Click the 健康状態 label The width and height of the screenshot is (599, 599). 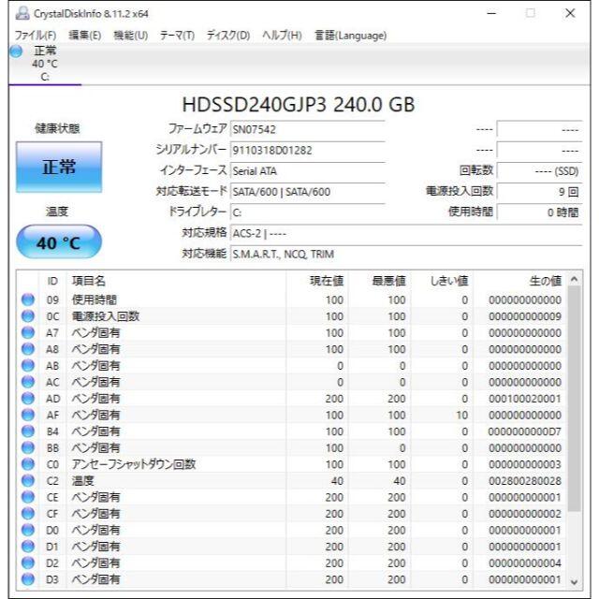57,128
